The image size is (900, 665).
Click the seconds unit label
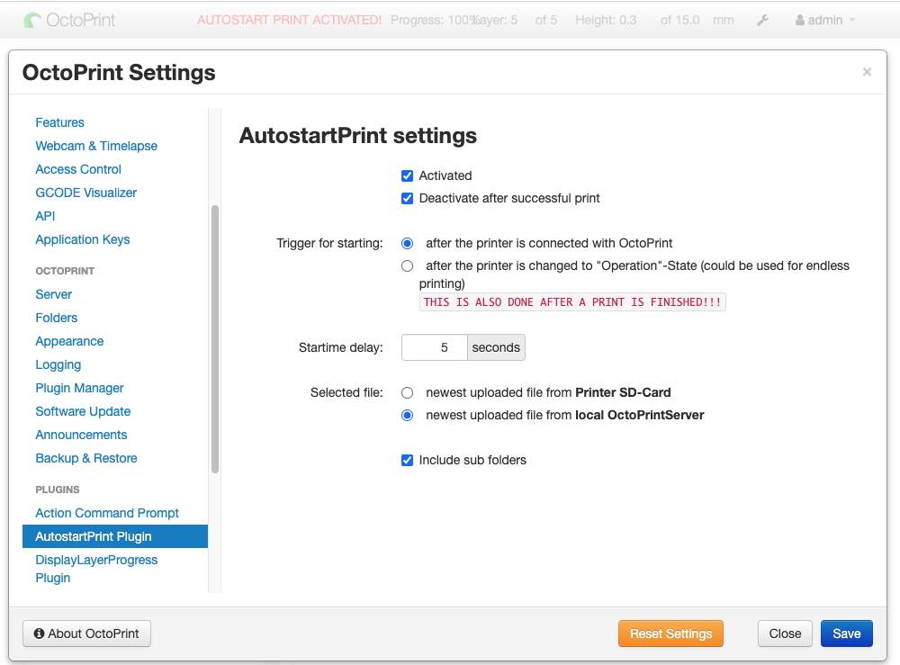[x=496, y=347]
